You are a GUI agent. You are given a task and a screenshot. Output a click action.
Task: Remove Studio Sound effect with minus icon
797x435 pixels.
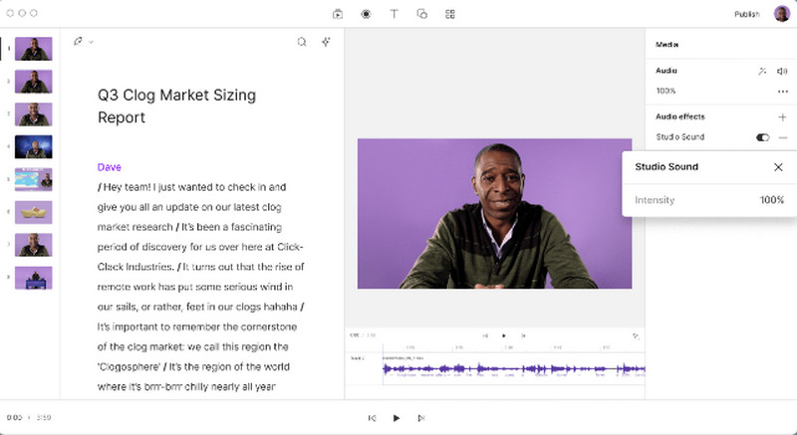tap(783, 137)
